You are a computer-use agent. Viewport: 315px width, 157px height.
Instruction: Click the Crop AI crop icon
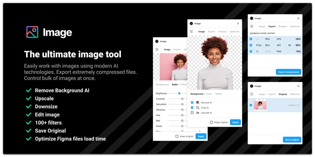click(x=198, y=107)
